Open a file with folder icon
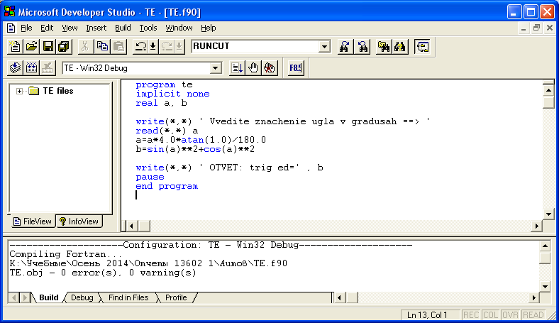Image resolution: width=559 pixels, height=323 pixels. (31, 46)
